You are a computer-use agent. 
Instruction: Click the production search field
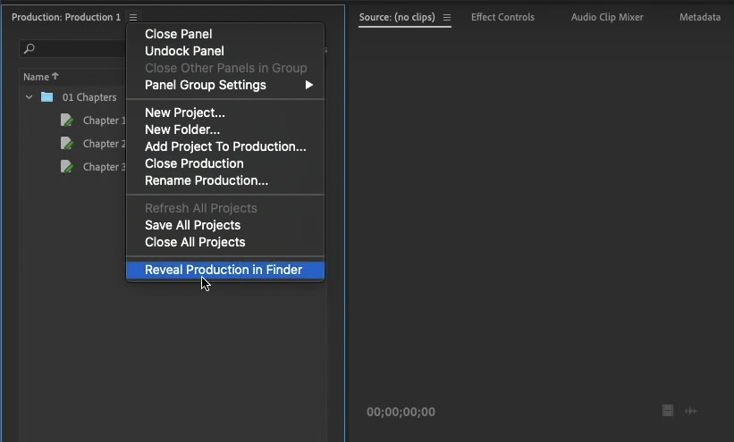pos(72,49)
